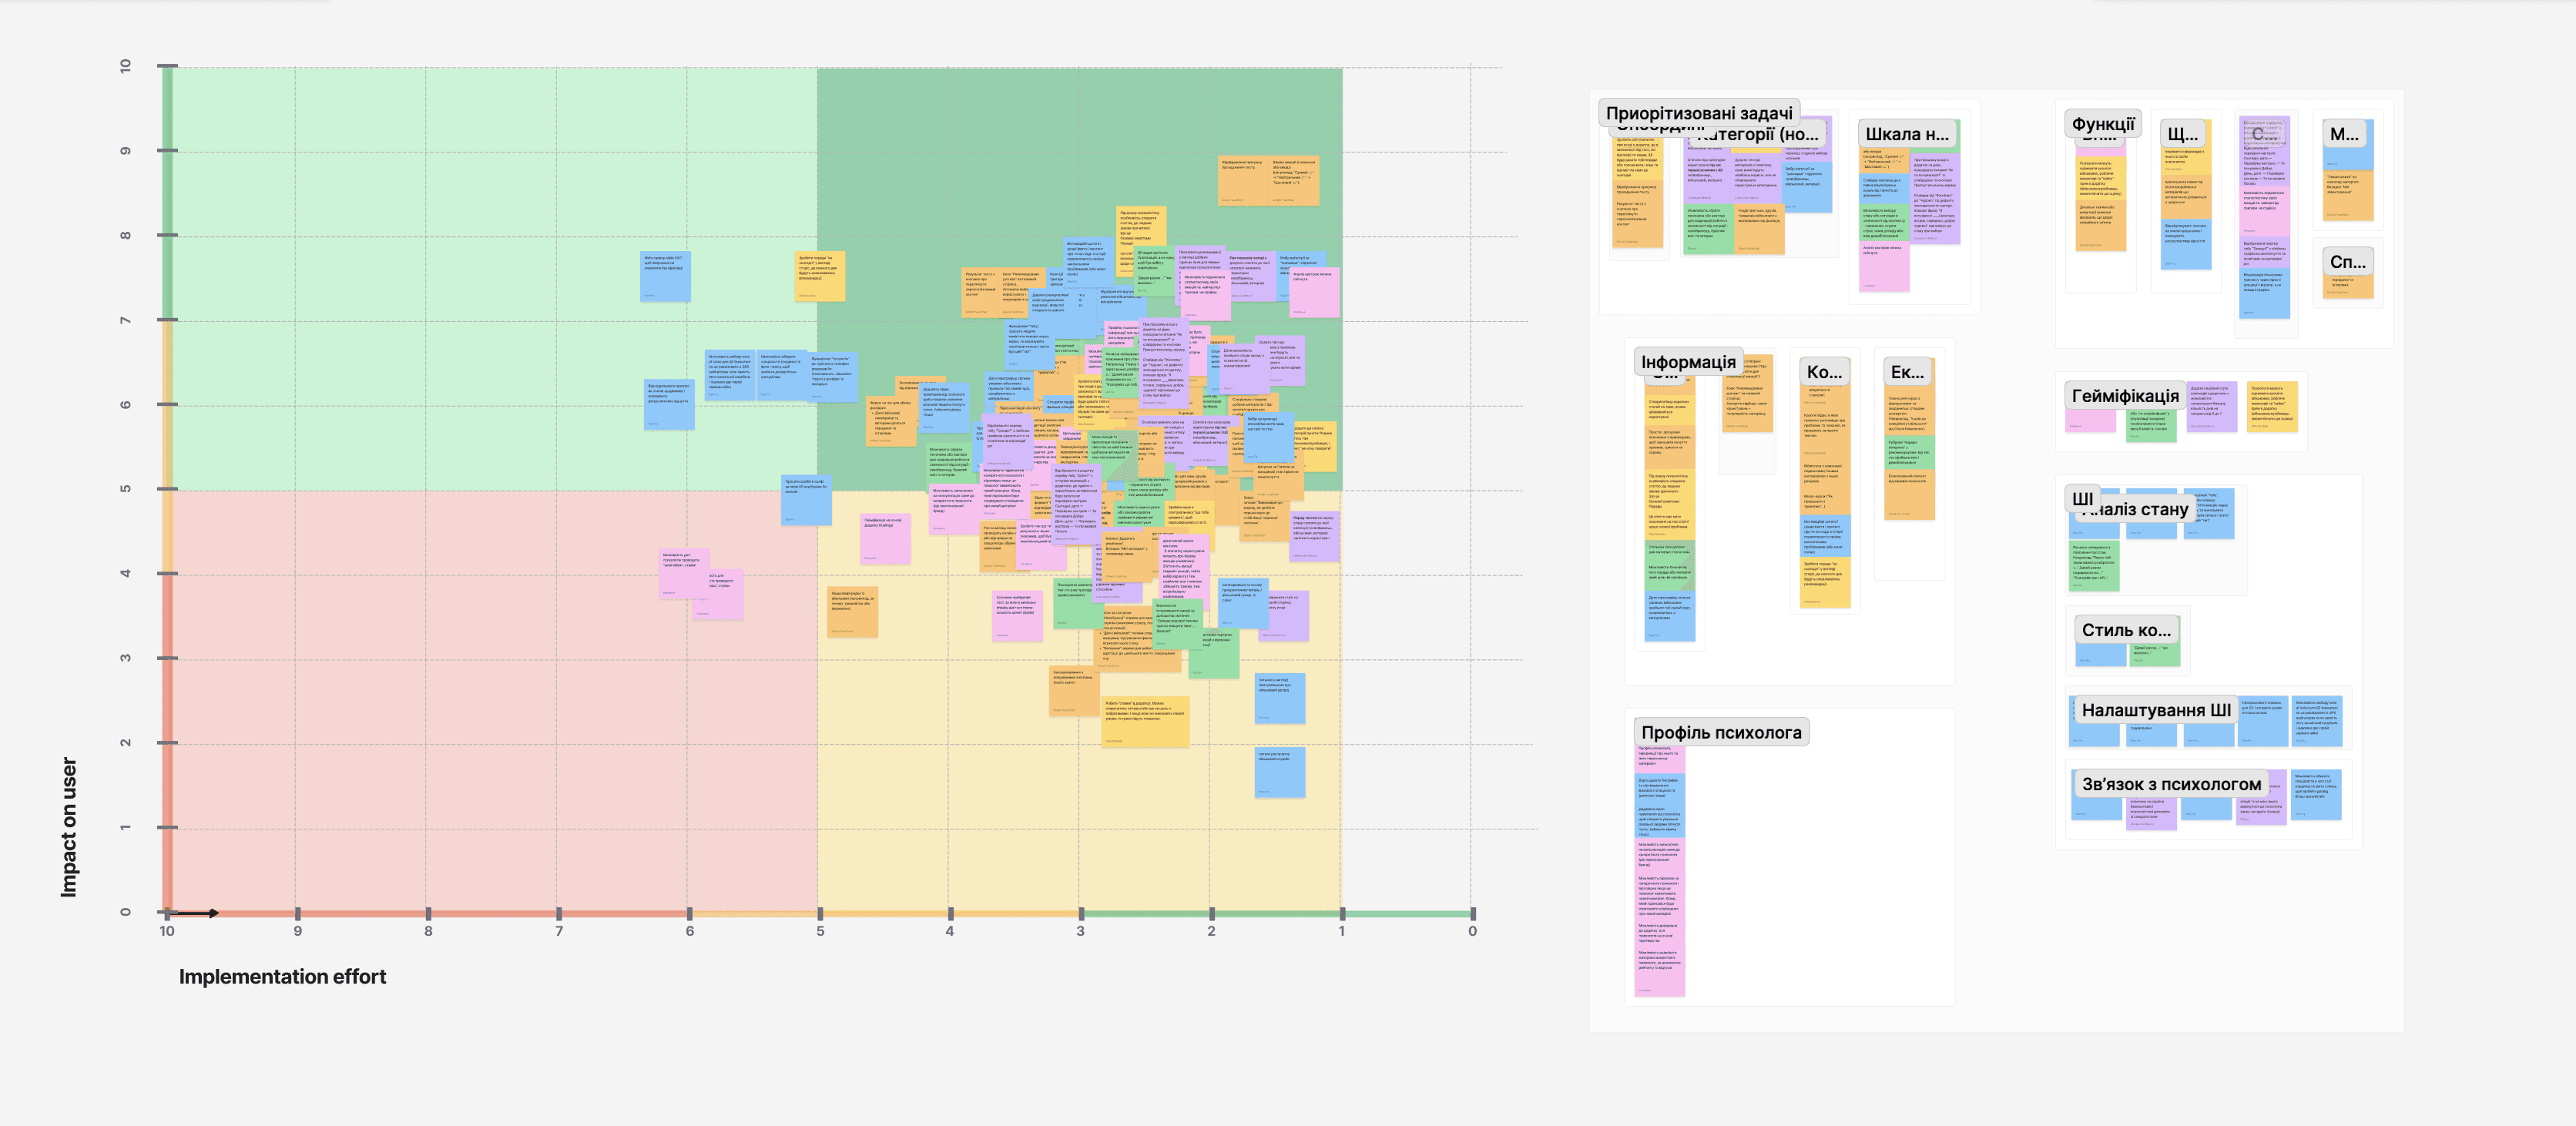This screenshot has width=2576, height=1126.
Task: Select orange sticky 'Відображення прогресу проходження тесту' in chart
Action: pyautogui.click(x=1244, y=181)
